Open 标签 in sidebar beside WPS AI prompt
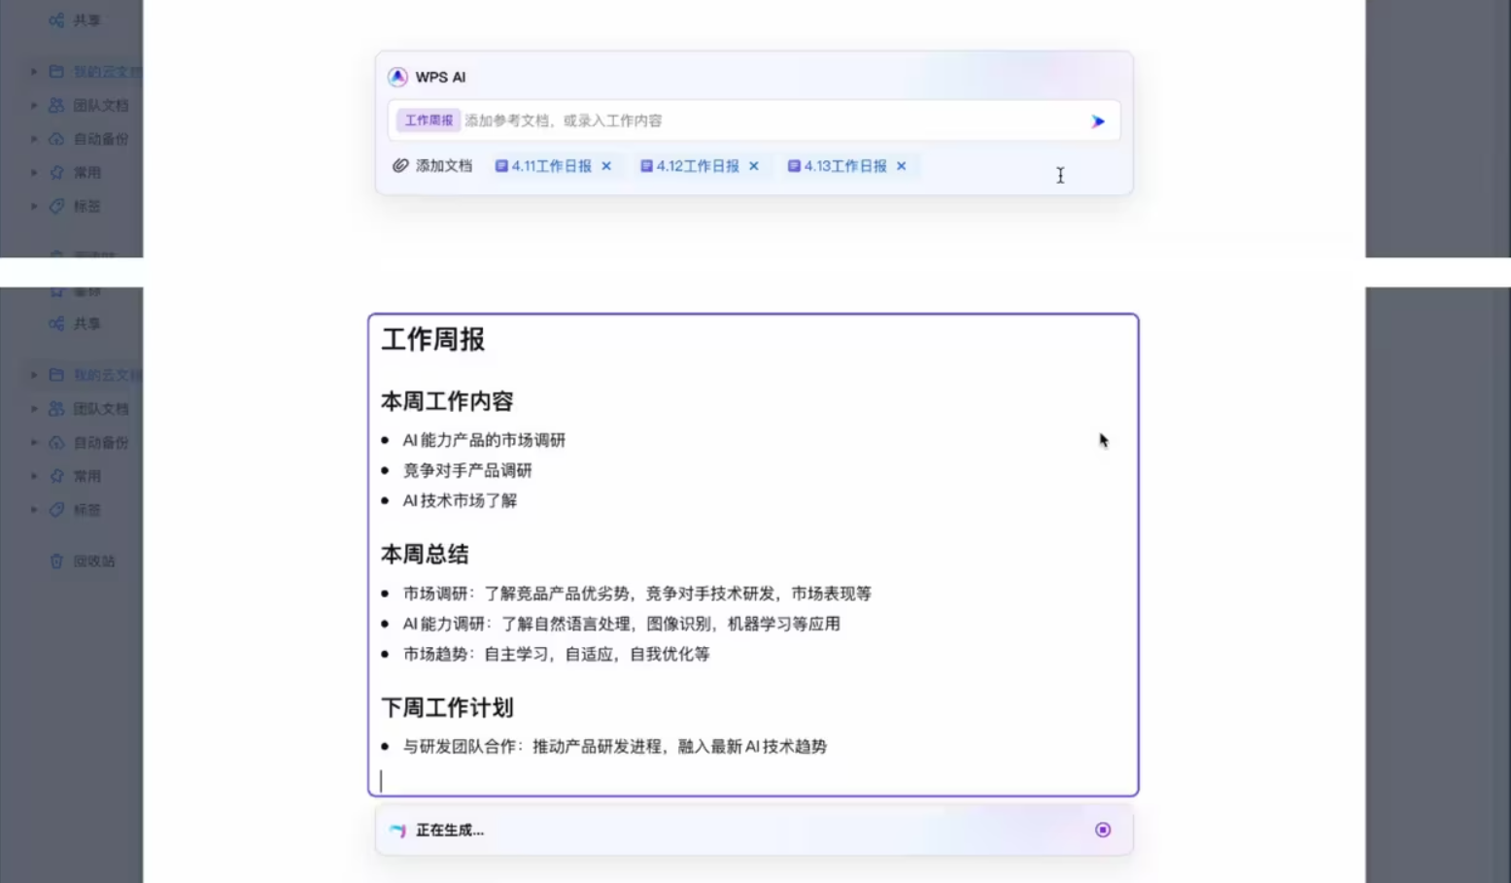This screenshot has width=1511, height=883. point(87,206)
